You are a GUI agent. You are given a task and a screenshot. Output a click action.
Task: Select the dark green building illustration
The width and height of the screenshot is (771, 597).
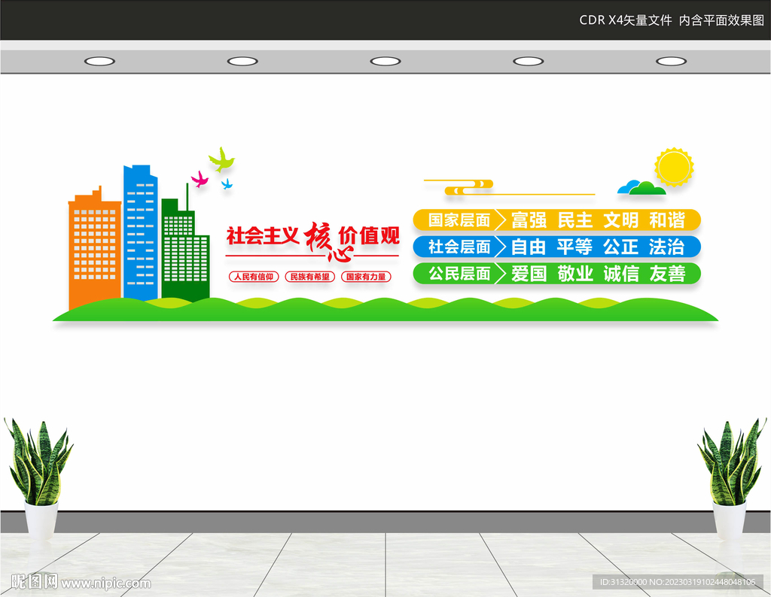pos(185,243)
